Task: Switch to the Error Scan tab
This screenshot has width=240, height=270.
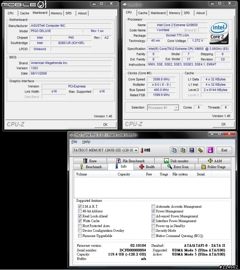Action: pos(178,167)
